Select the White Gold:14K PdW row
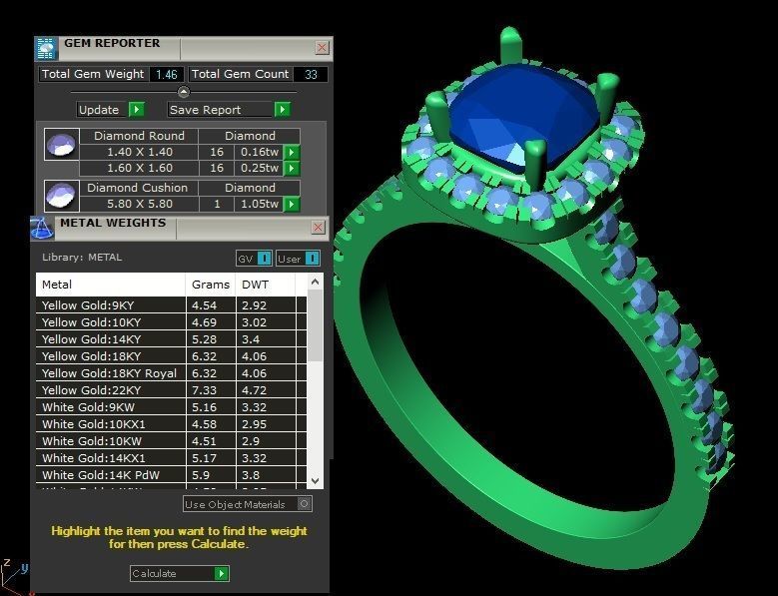The height and width of the screenshot is (596, 778). point(171,475)
